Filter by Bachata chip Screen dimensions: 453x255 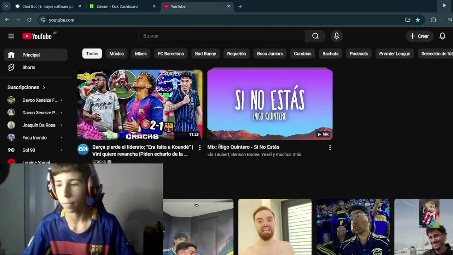(331, 54)
